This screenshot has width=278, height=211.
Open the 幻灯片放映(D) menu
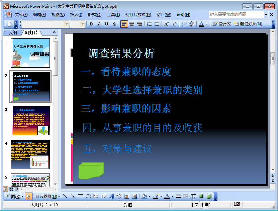click(138, 15)
